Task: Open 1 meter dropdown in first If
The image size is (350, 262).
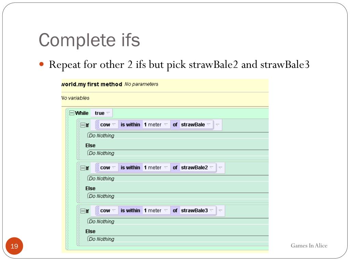Action: [166, 124]
